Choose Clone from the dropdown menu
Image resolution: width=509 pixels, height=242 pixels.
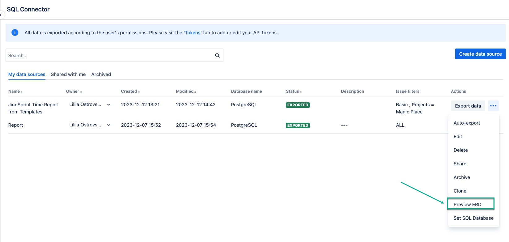pos(460,191)
